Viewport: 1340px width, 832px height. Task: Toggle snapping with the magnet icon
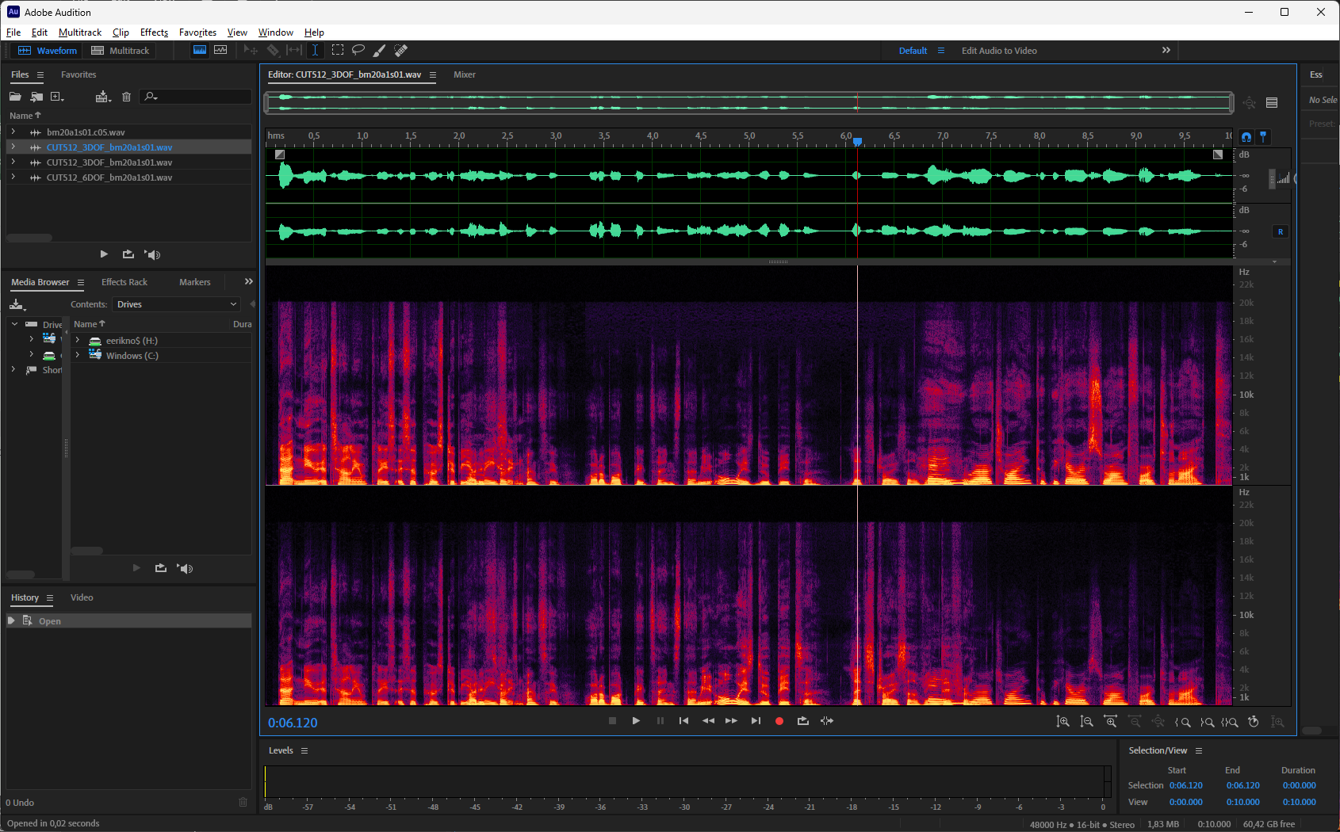point(1246,137)
